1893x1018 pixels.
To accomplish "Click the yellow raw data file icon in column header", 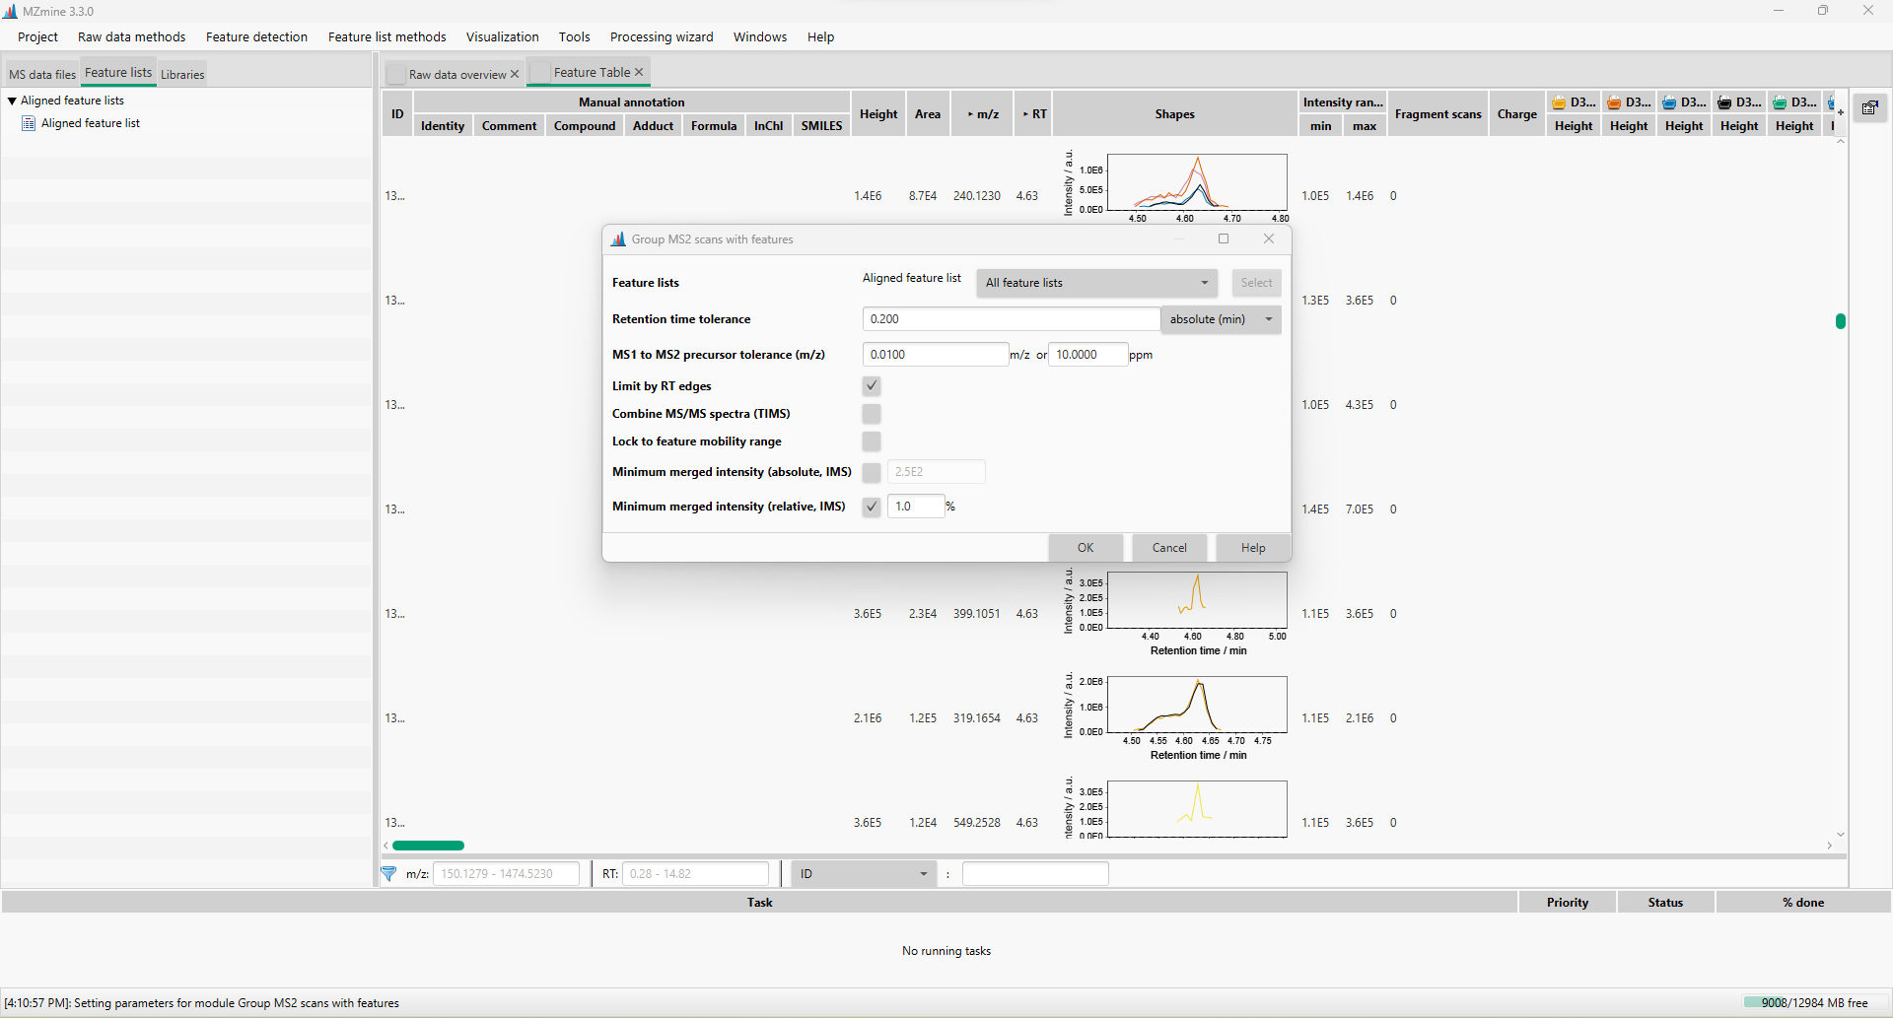I will [x=1558, y=102].
